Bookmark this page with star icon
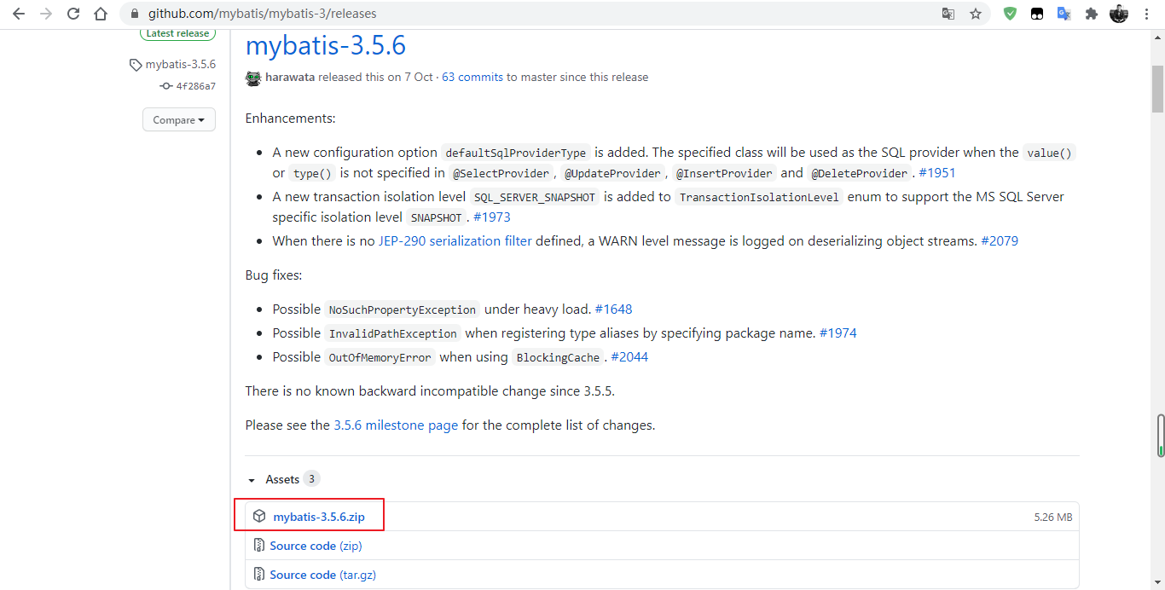 coord(976,14)
